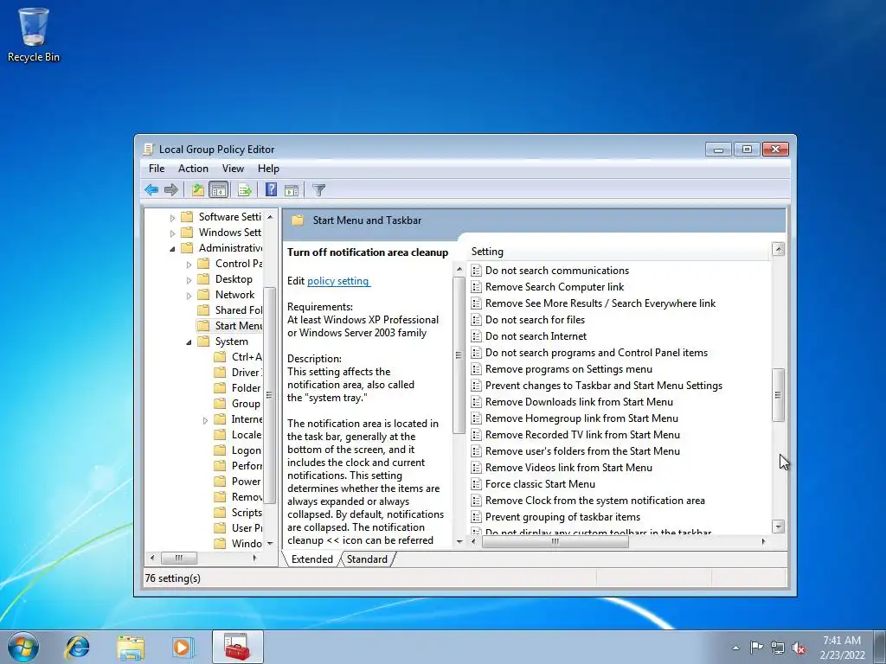886x664 pixels.
Task: Click the Start Menu and Taskbar header folder icon
Action: 298,220
